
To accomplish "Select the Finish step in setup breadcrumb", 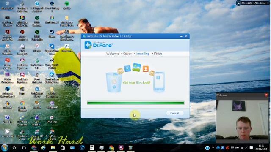I will tap(158, 54).
